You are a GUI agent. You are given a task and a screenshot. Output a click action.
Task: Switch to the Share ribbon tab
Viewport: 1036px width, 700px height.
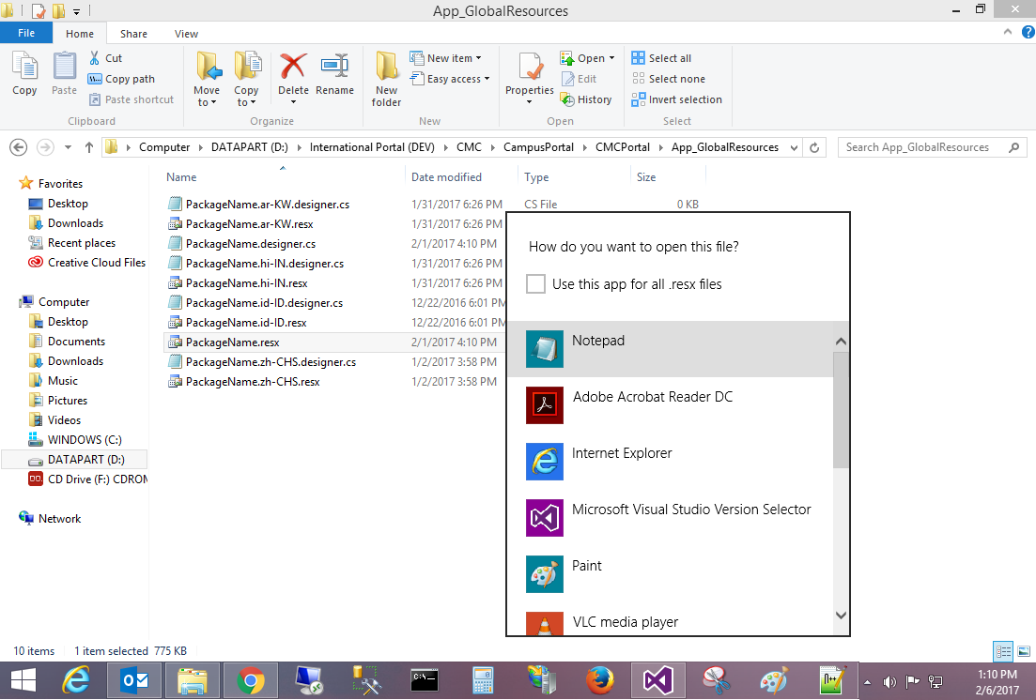(x=133, y=34)
